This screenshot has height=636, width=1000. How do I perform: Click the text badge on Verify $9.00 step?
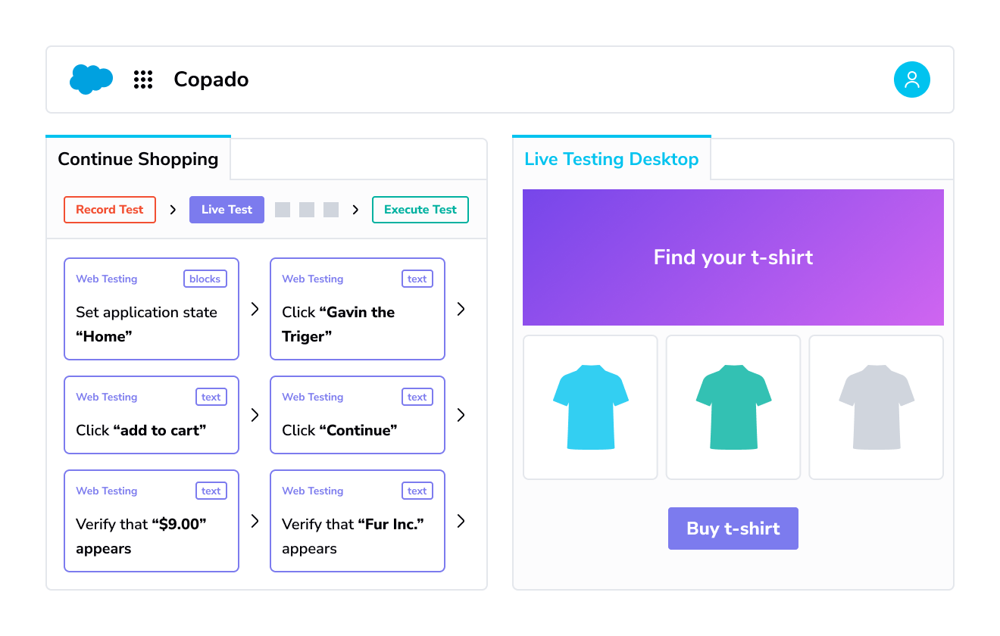click(x=211, y=491)
